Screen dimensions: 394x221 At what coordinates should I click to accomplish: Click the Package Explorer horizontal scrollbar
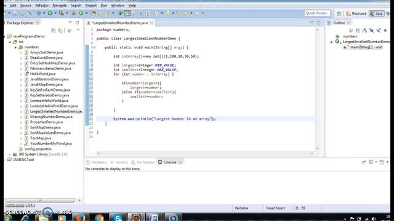point(40,201)
